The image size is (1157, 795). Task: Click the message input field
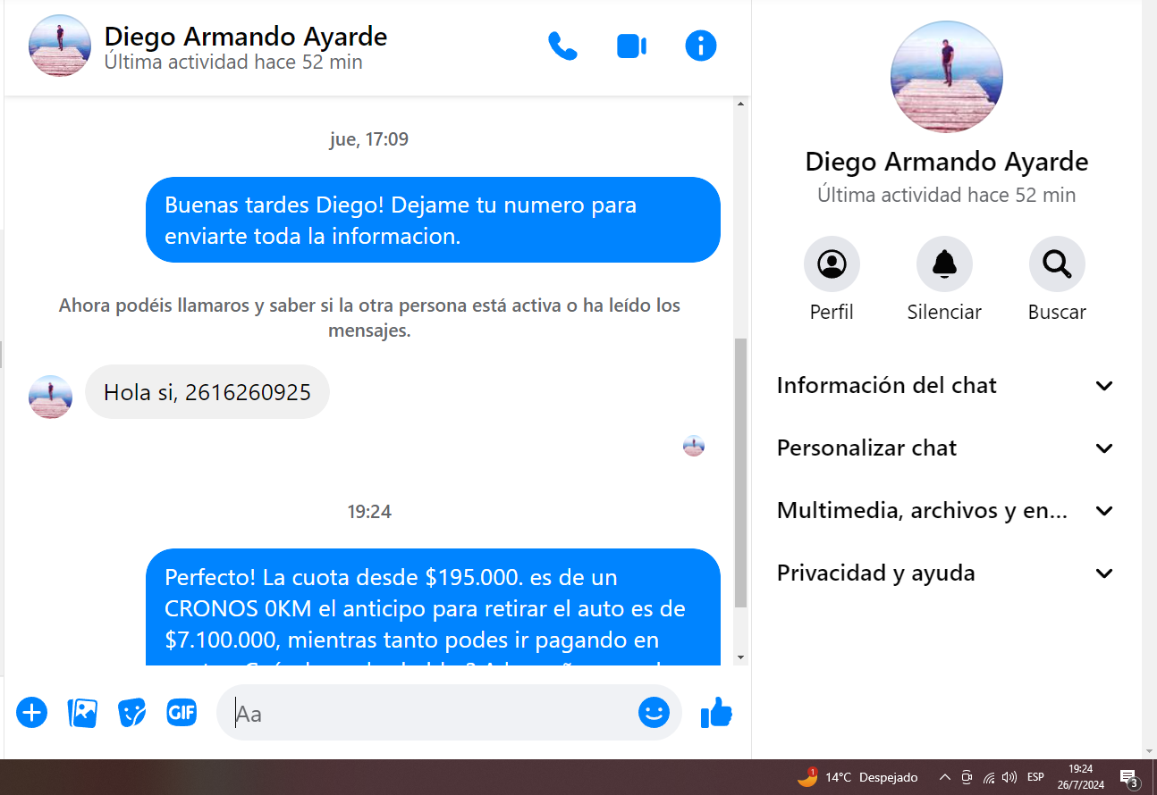click(429, 713)
